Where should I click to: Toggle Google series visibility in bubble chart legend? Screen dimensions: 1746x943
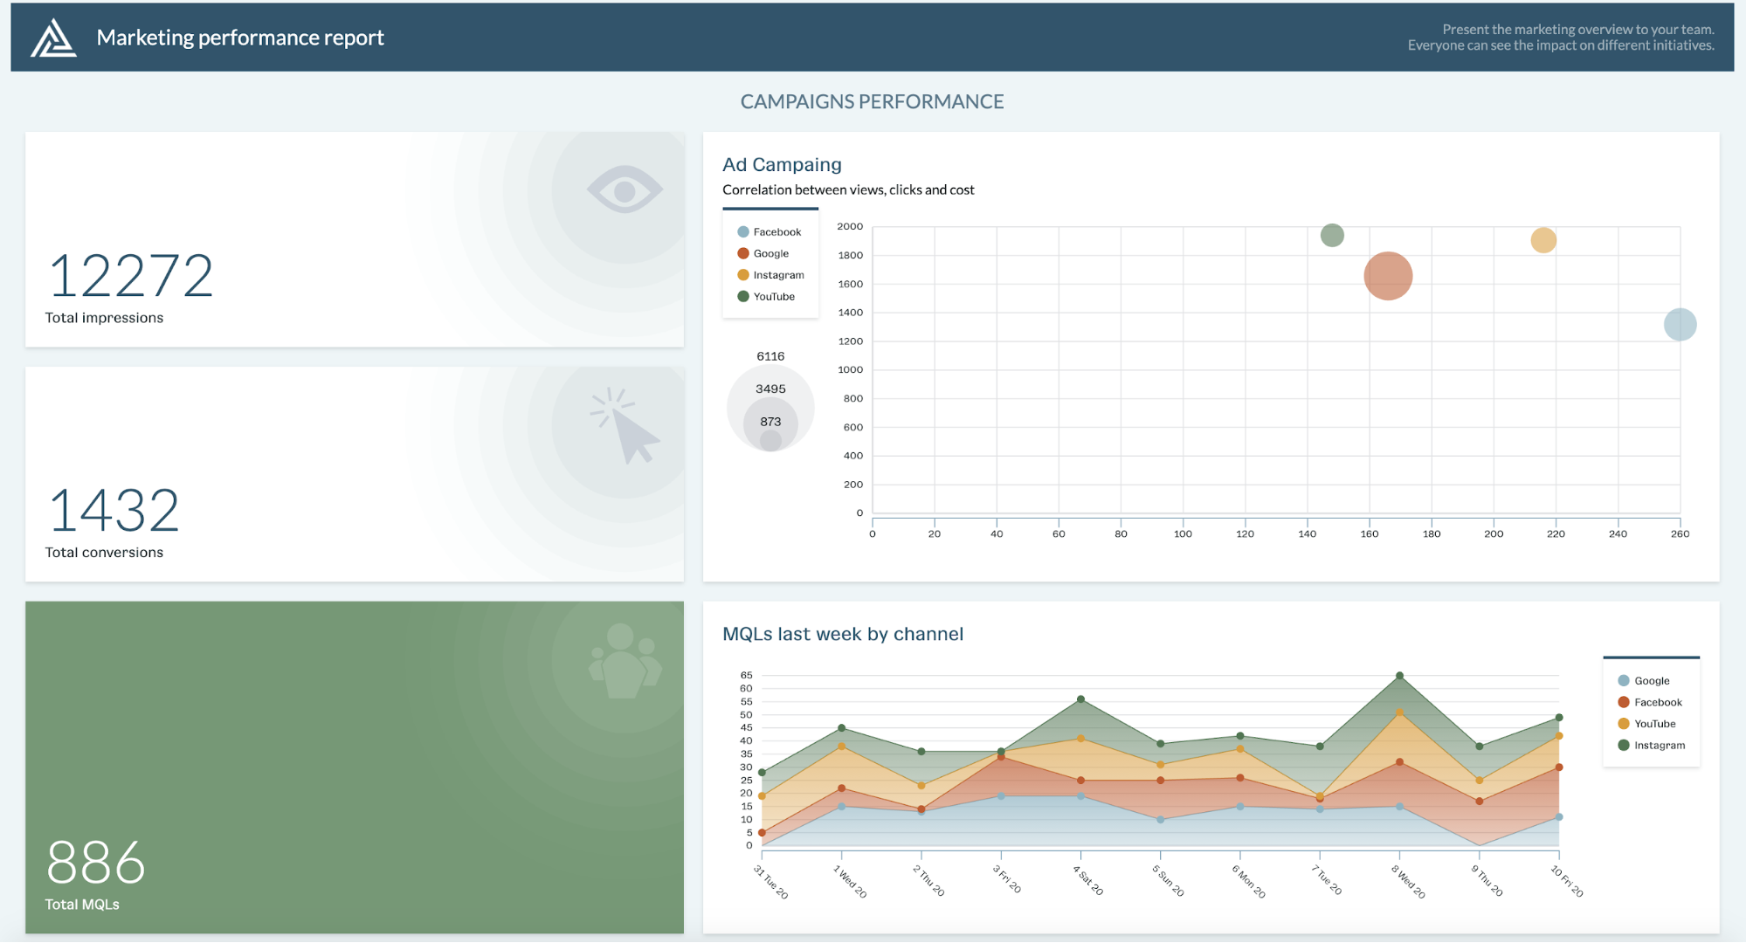point(765,253)
